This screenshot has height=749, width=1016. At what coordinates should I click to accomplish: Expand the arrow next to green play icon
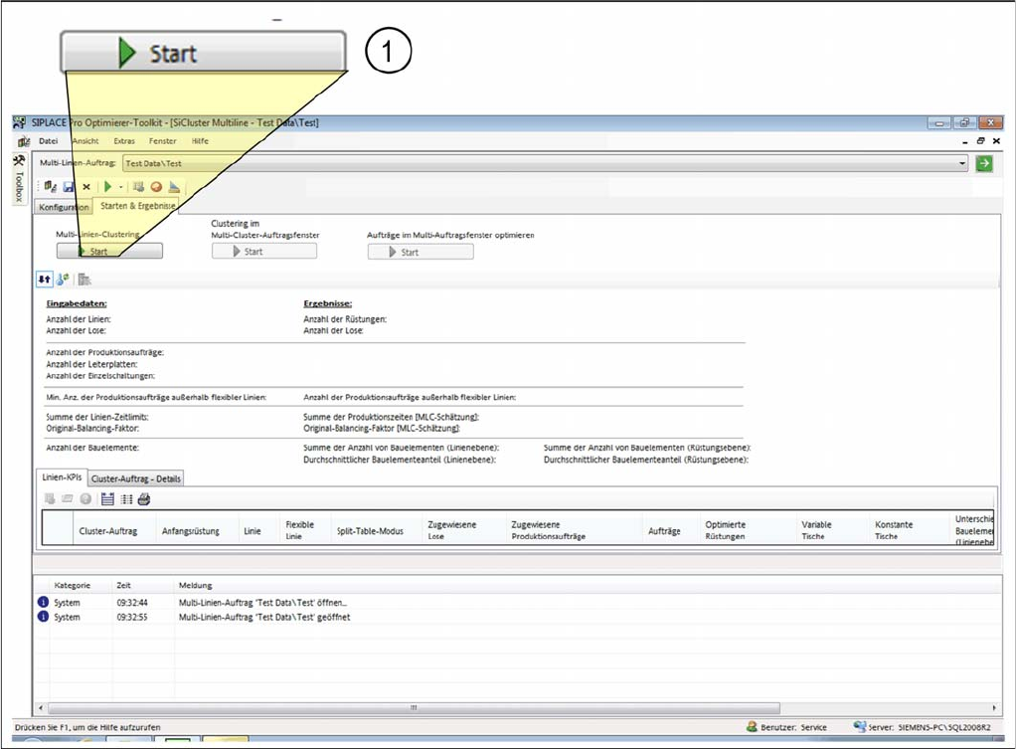pos(120,186)
